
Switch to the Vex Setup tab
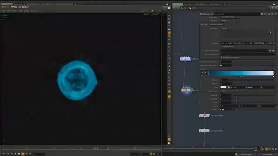pos(204,25)
